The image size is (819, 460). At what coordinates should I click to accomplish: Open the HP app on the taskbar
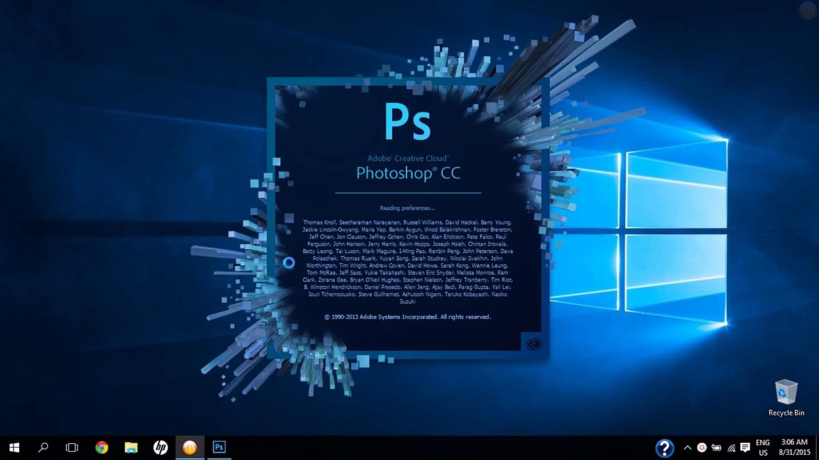pos(161,448)
